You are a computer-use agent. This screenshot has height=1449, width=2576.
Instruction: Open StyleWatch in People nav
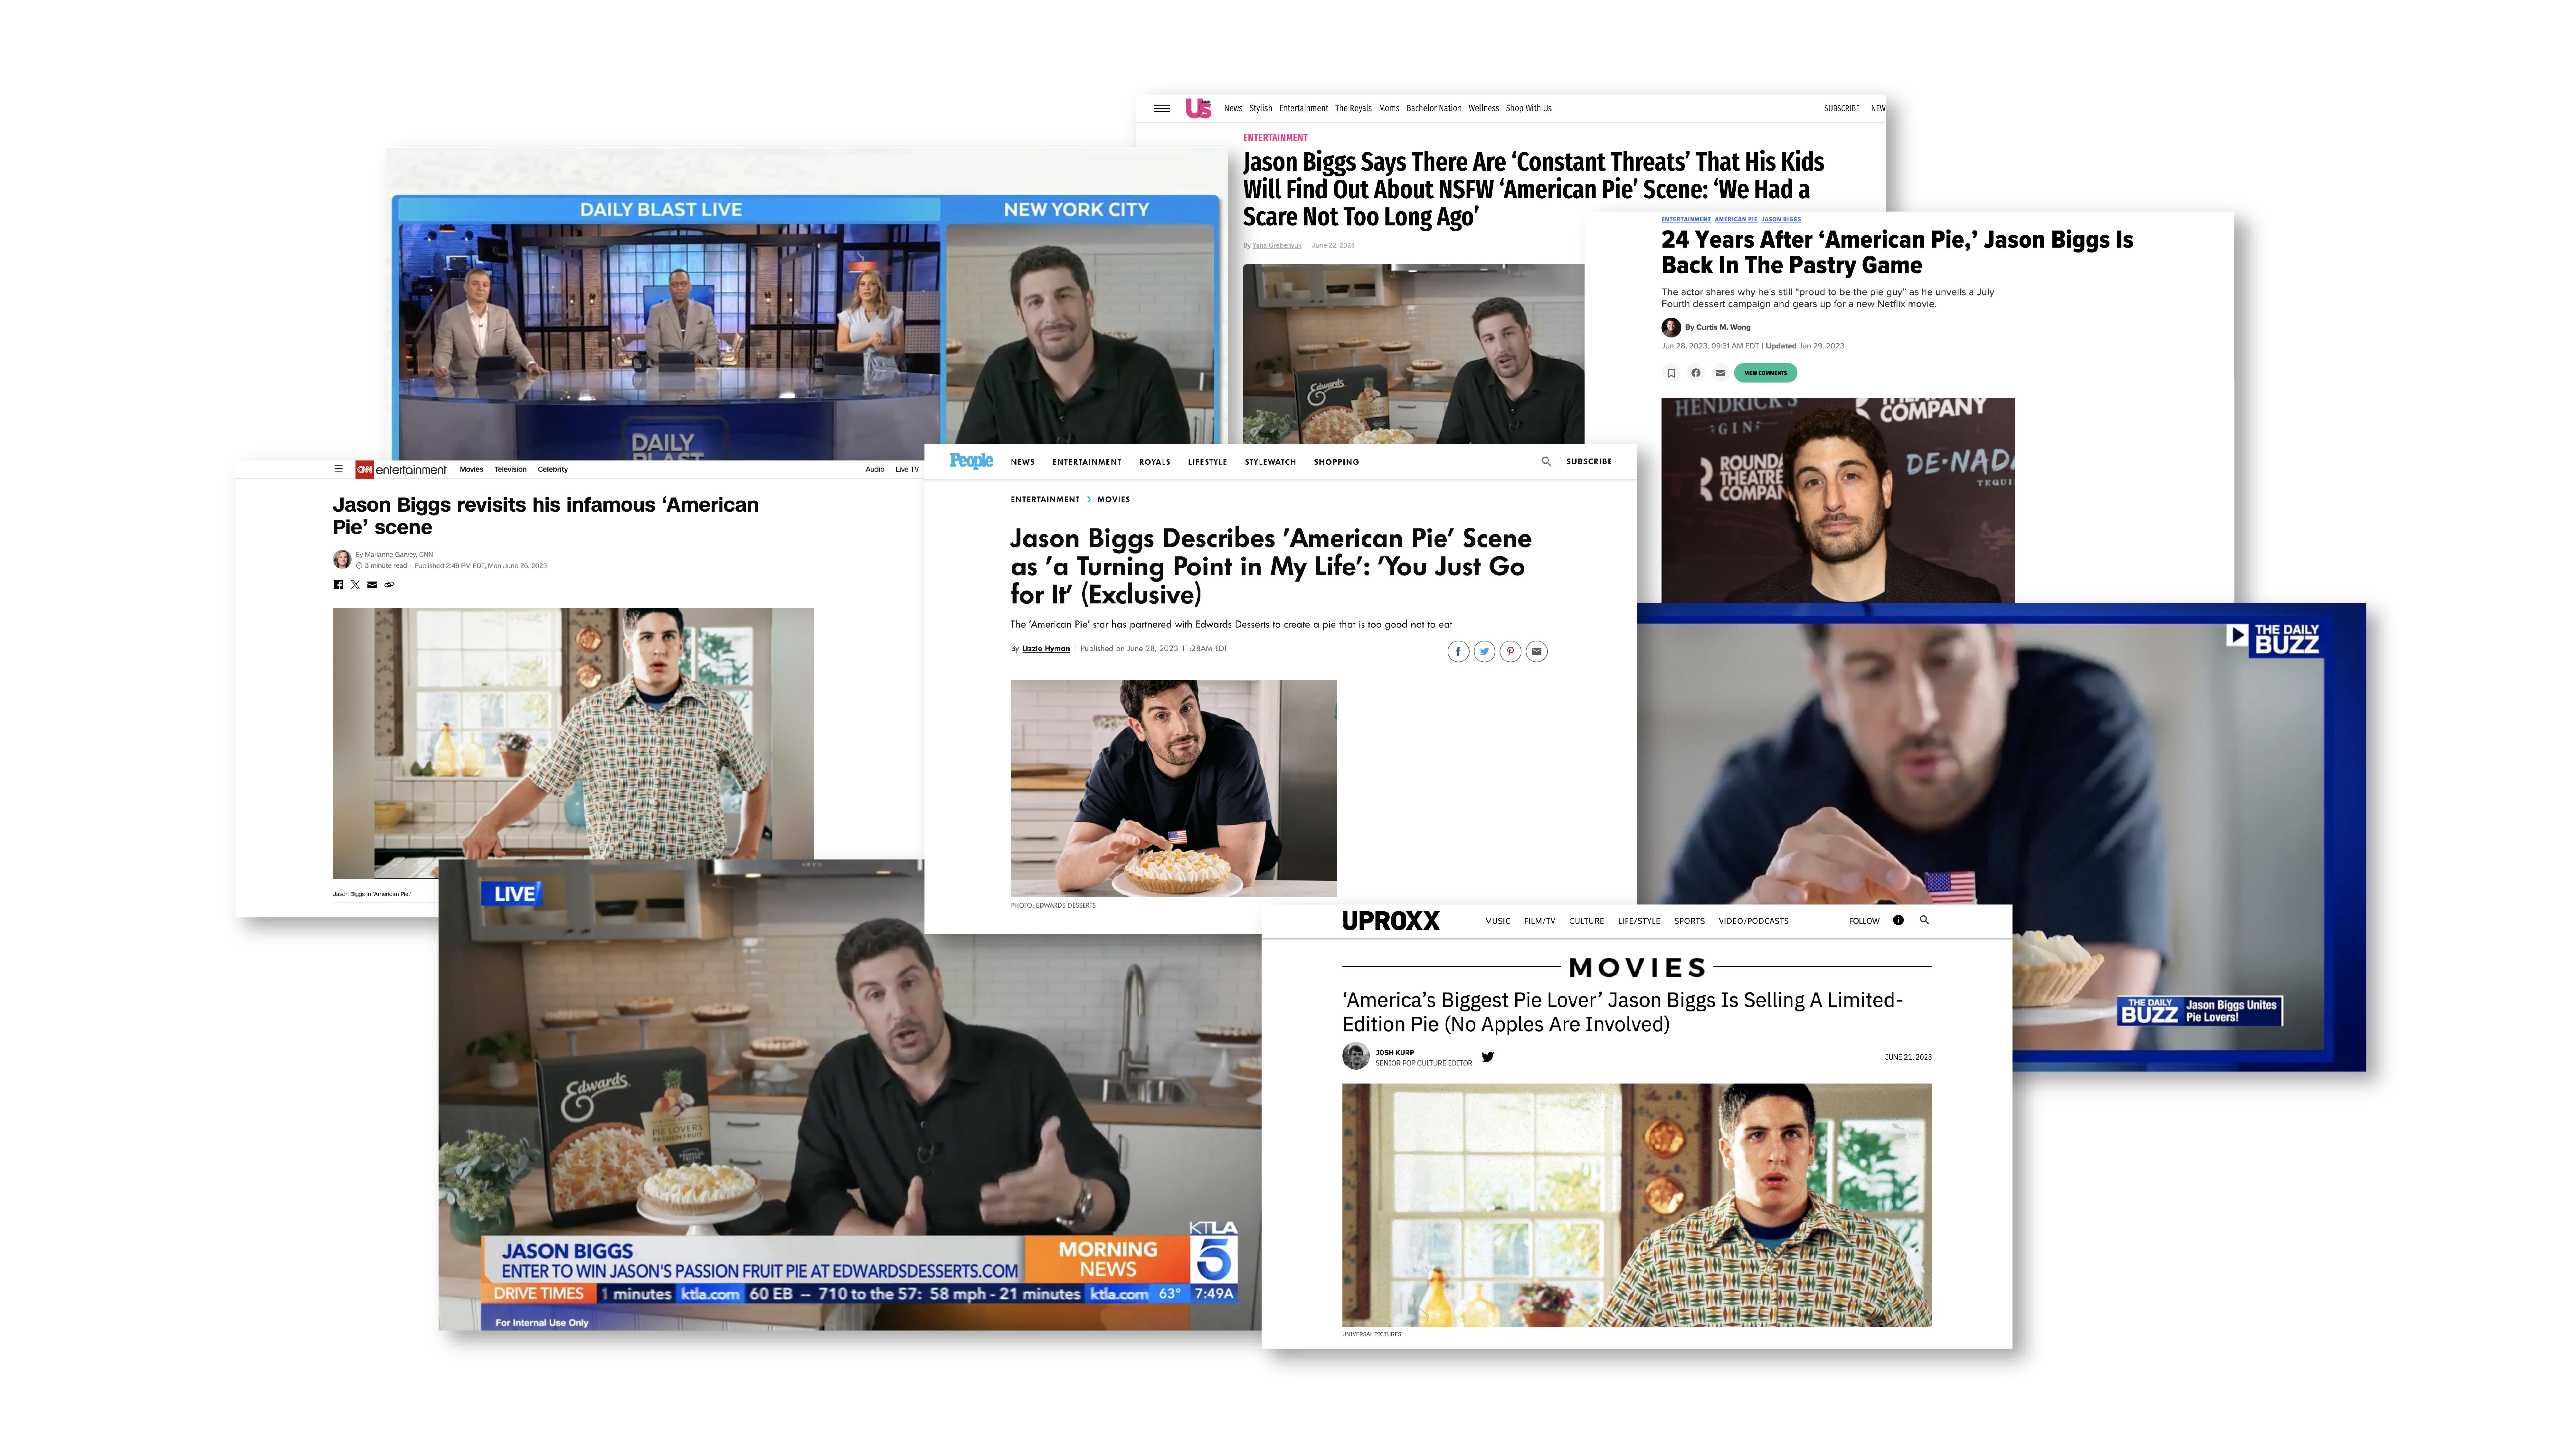tap(1270, 462)
